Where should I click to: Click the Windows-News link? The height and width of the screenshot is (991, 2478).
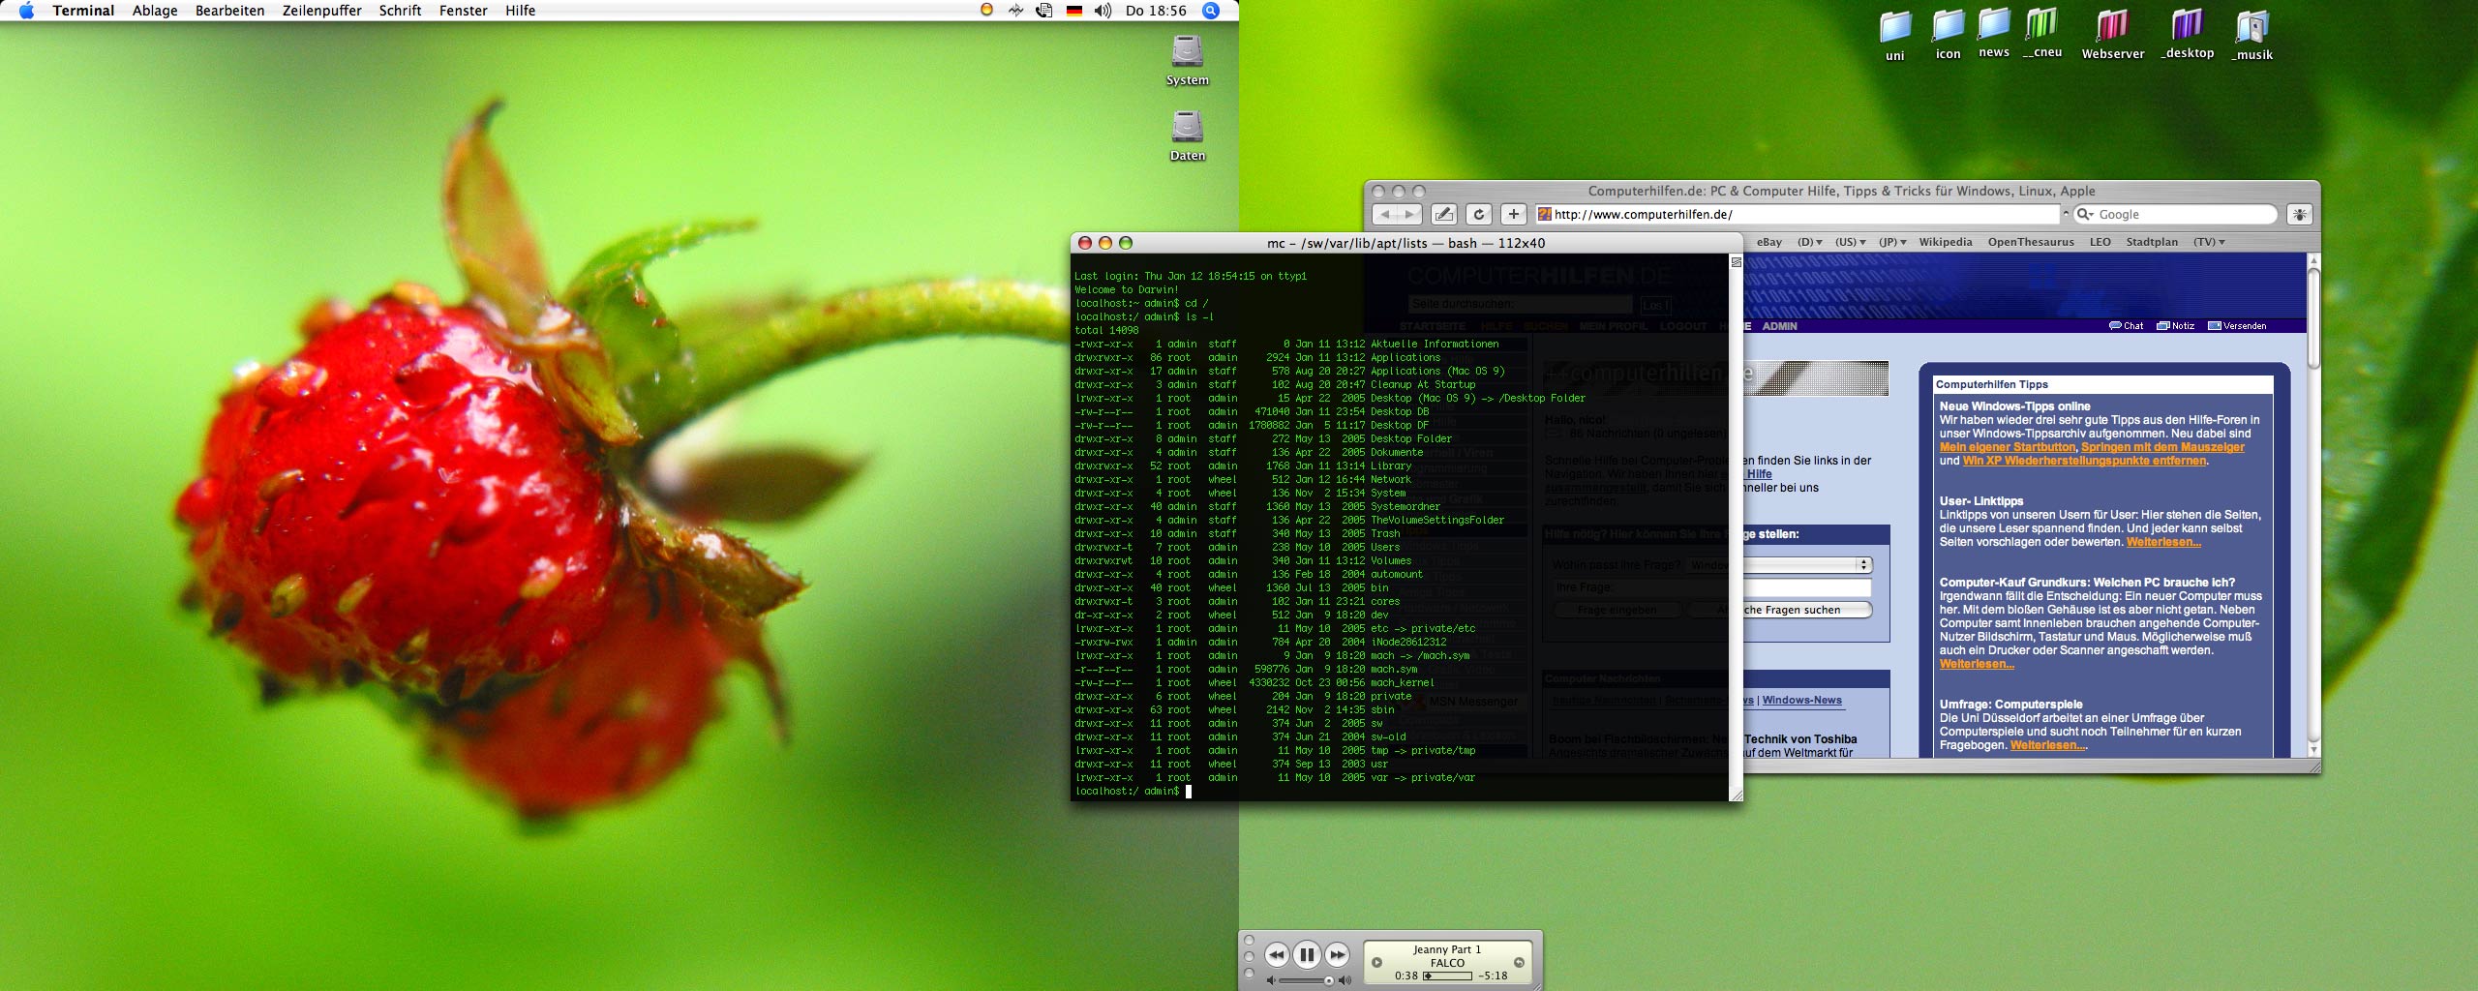coord(1801,700)
